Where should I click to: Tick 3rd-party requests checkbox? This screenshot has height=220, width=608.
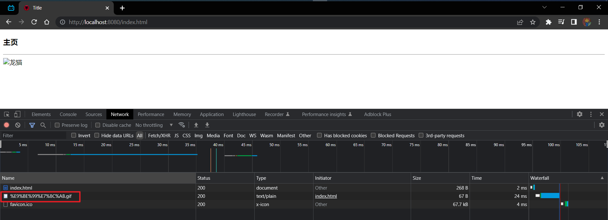(421, 135)
